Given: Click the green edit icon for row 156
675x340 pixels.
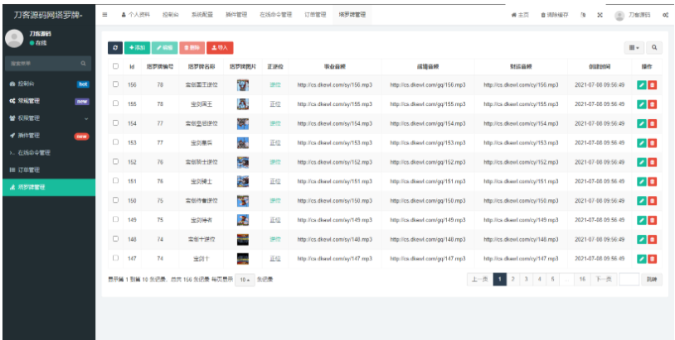Looking at the screenshot, I should coord(641,84).
